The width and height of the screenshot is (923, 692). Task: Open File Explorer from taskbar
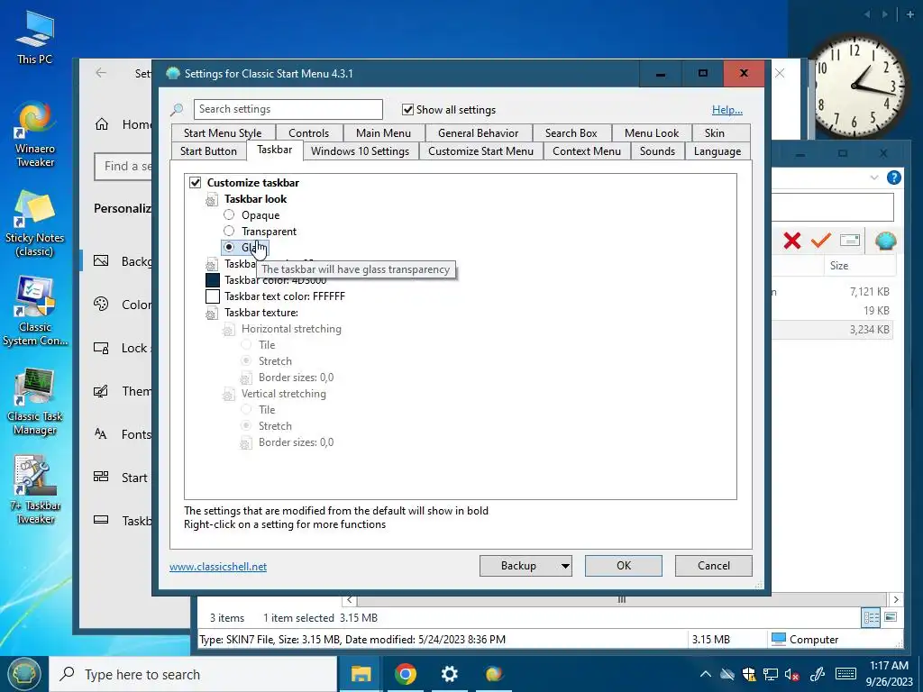(x=361, y=674)
